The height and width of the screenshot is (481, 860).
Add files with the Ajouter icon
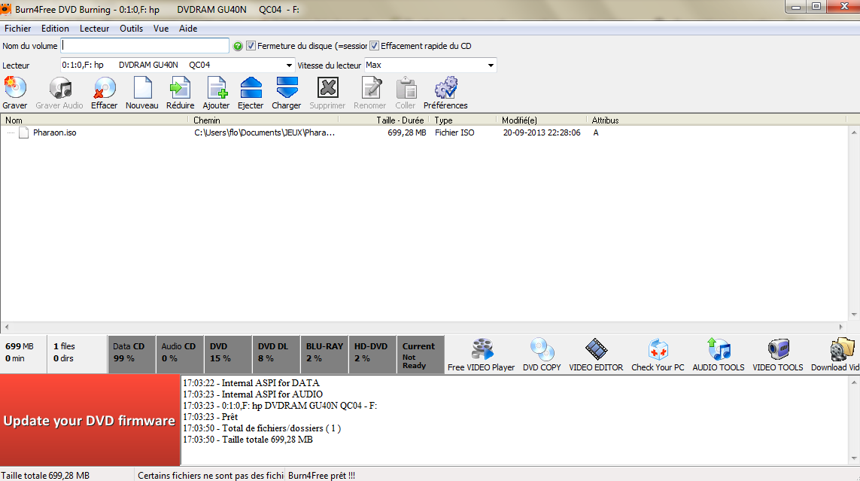(217, 88)
